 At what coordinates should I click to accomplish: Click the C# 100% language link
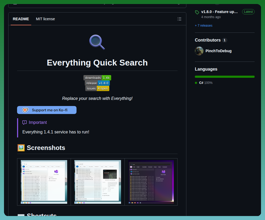tap(206, 83)
